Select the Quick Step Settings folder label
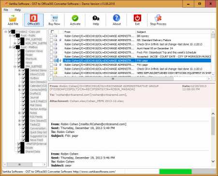This screenshot has width=218, height=176. [x=38, y=132]
